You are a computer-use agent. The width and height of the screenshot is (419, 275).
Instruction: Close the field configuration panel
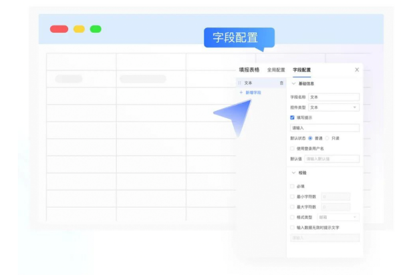click(x=357, y=69)
